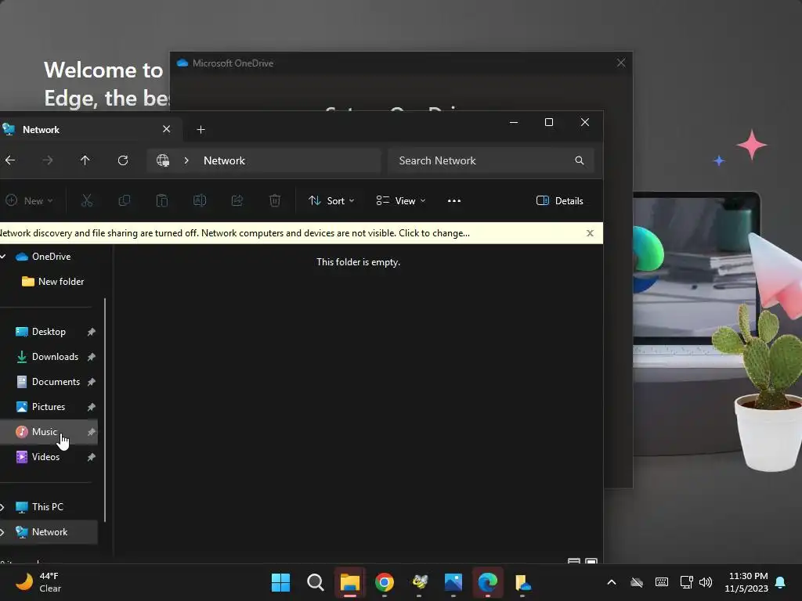Click Network in the address bar
The image size is (802, 601).
224,160
